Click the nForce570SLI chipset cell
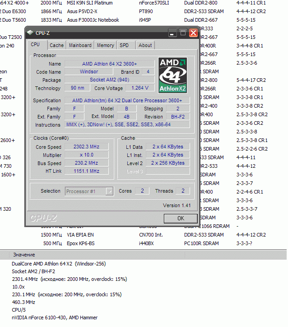288x327 pixels. point(154,3)
